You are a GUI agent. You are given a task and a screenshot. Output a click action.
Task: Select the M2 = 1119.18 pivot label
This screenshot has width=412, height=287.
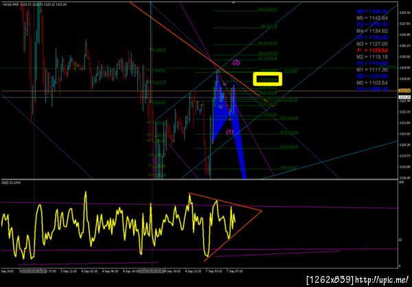coord(372,57)
